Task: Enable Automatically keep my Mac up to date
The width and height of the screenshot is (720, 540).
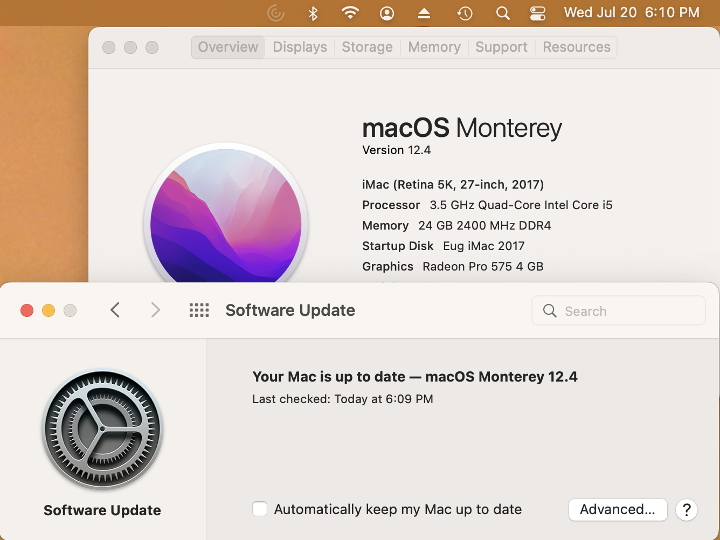Action: [260, 509]
